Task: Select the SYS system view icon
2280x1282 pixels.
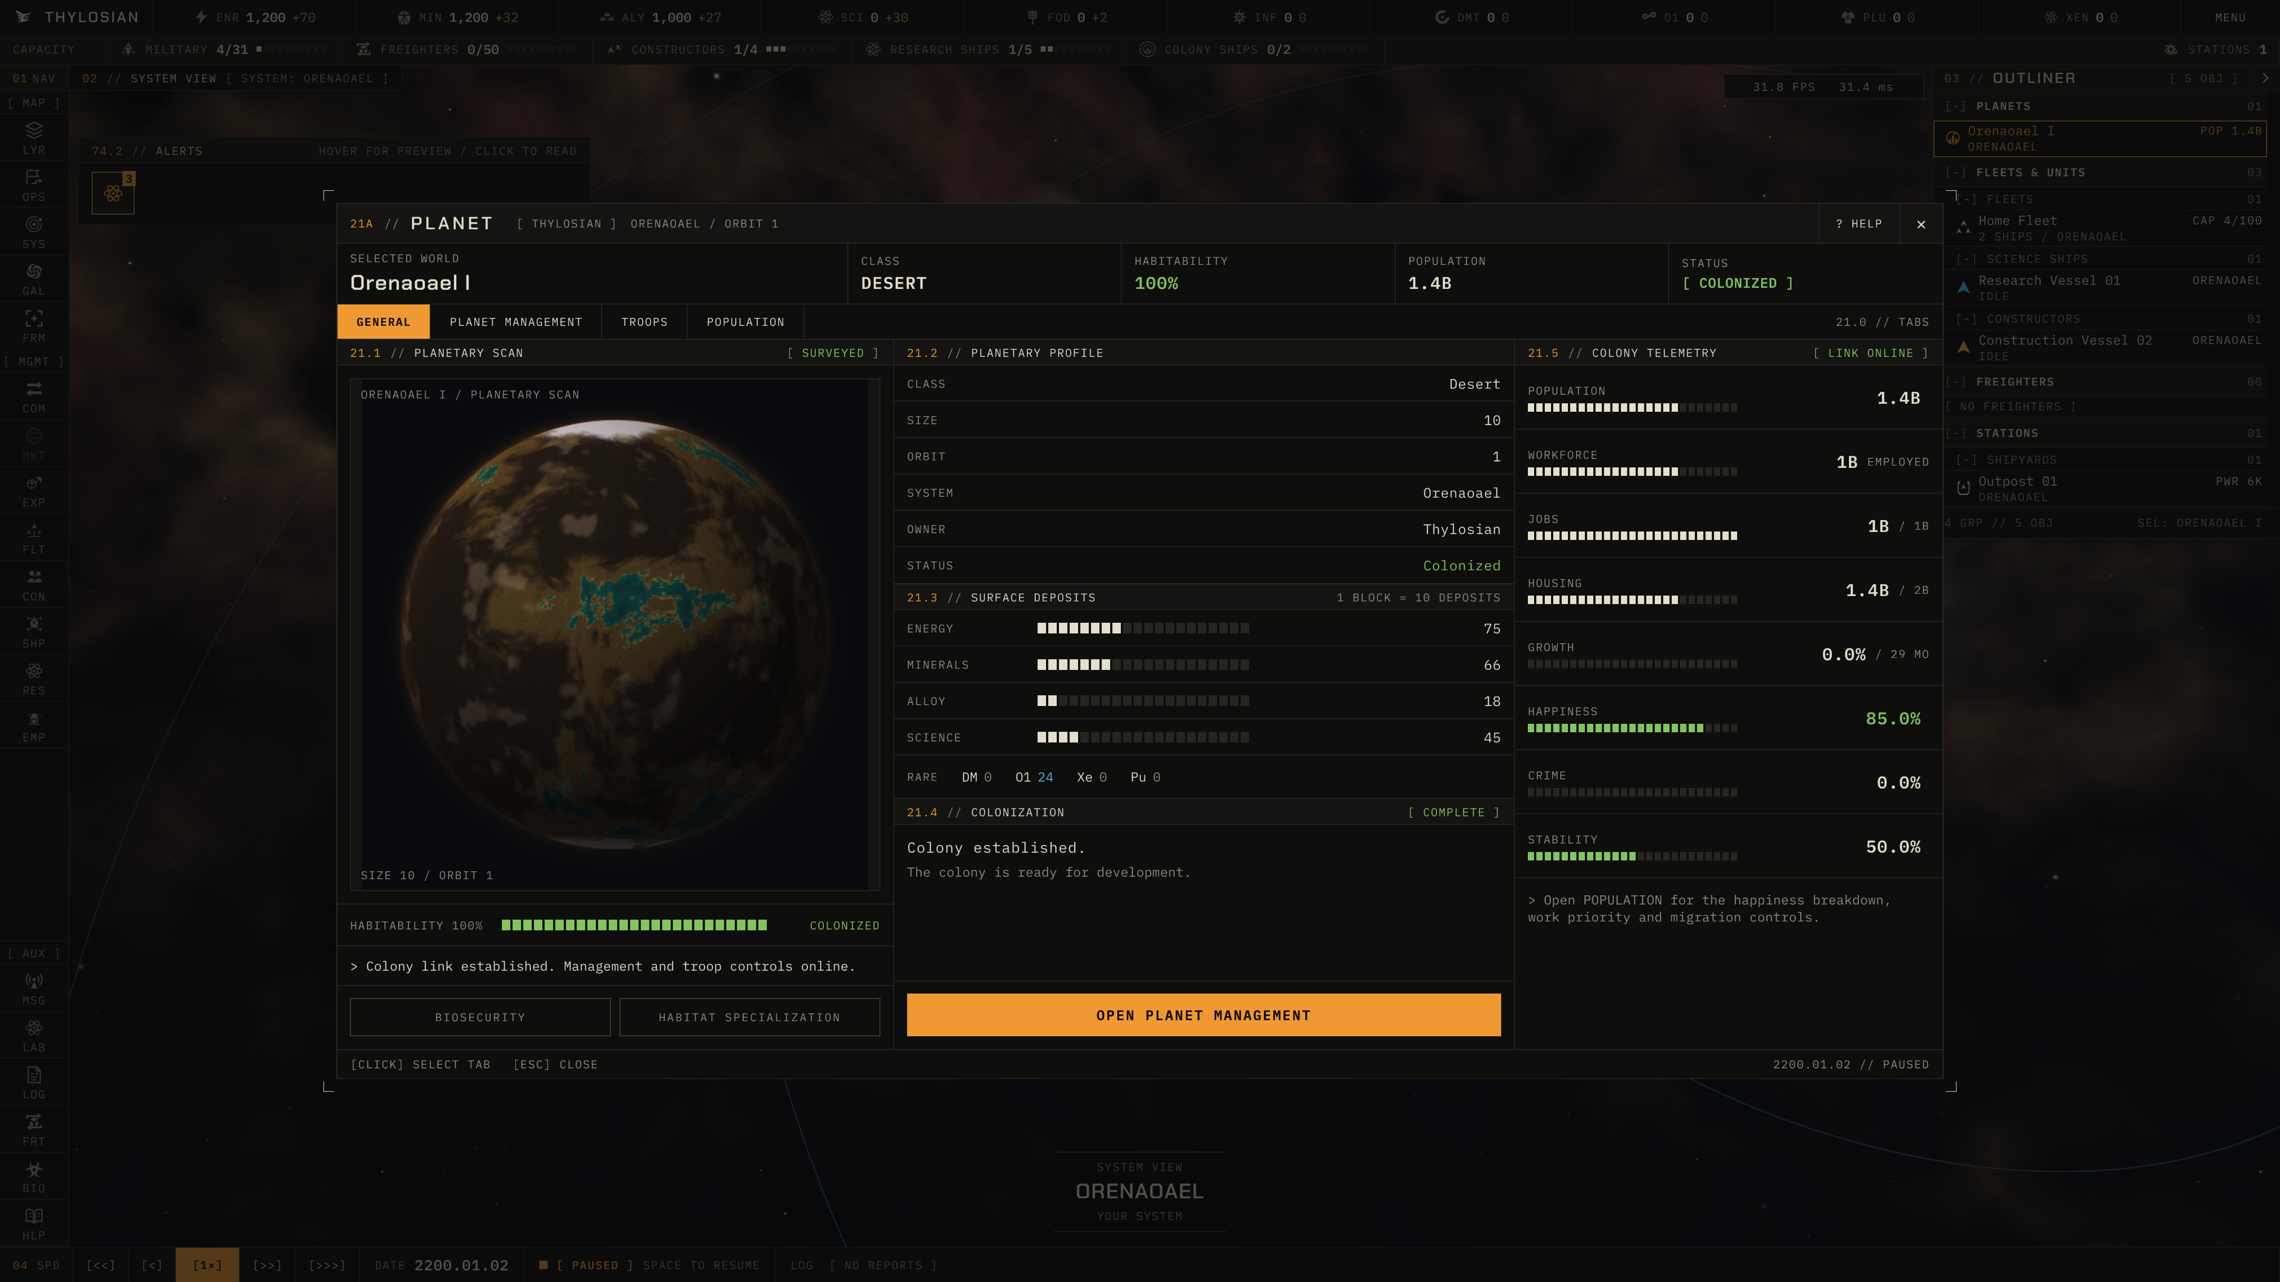Action: click(x=34, y=232)
